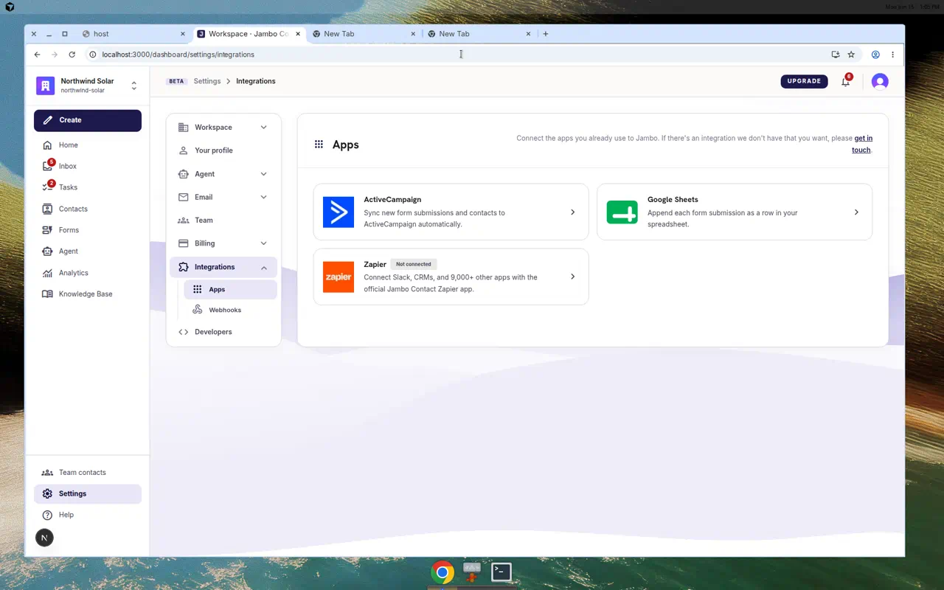Click the install app icon in address bar
Screen dimensions: 944x590
[835, 55]
